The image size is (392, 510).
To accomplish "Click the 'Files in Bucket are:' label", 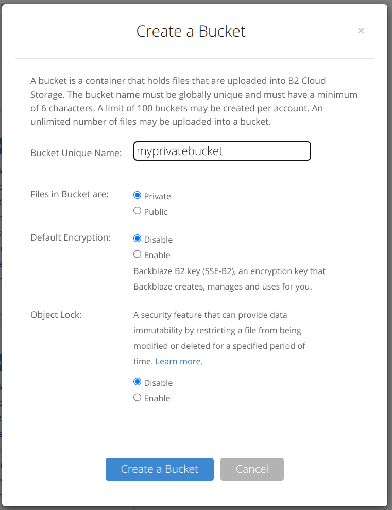I will coord(70,194).
